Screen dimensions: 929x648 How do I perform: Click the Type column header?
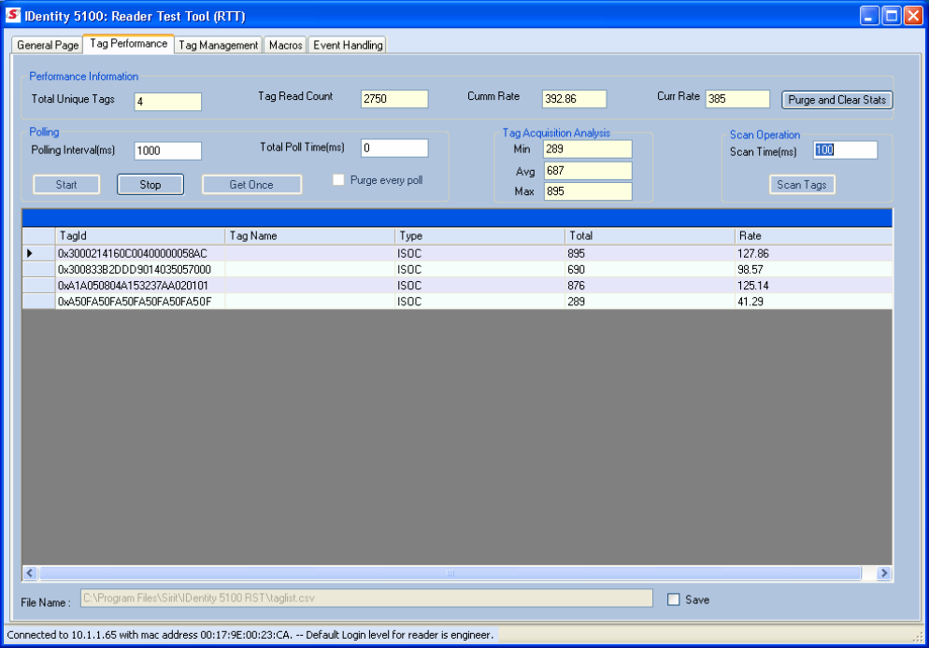(479, 236)
